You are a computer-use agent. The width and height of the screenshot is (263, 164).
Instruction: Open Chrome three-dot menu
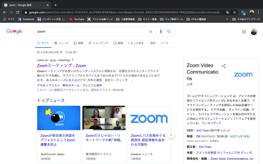point(258,12)
